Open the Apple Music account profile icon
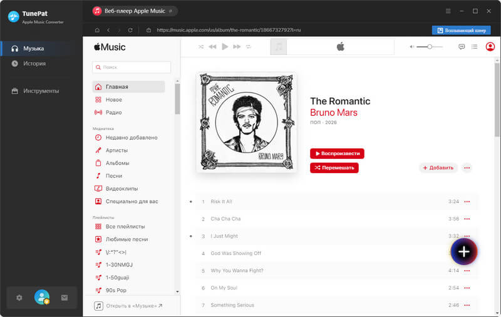The height and width of the screenshot is (317, 501). click(490, 47)
